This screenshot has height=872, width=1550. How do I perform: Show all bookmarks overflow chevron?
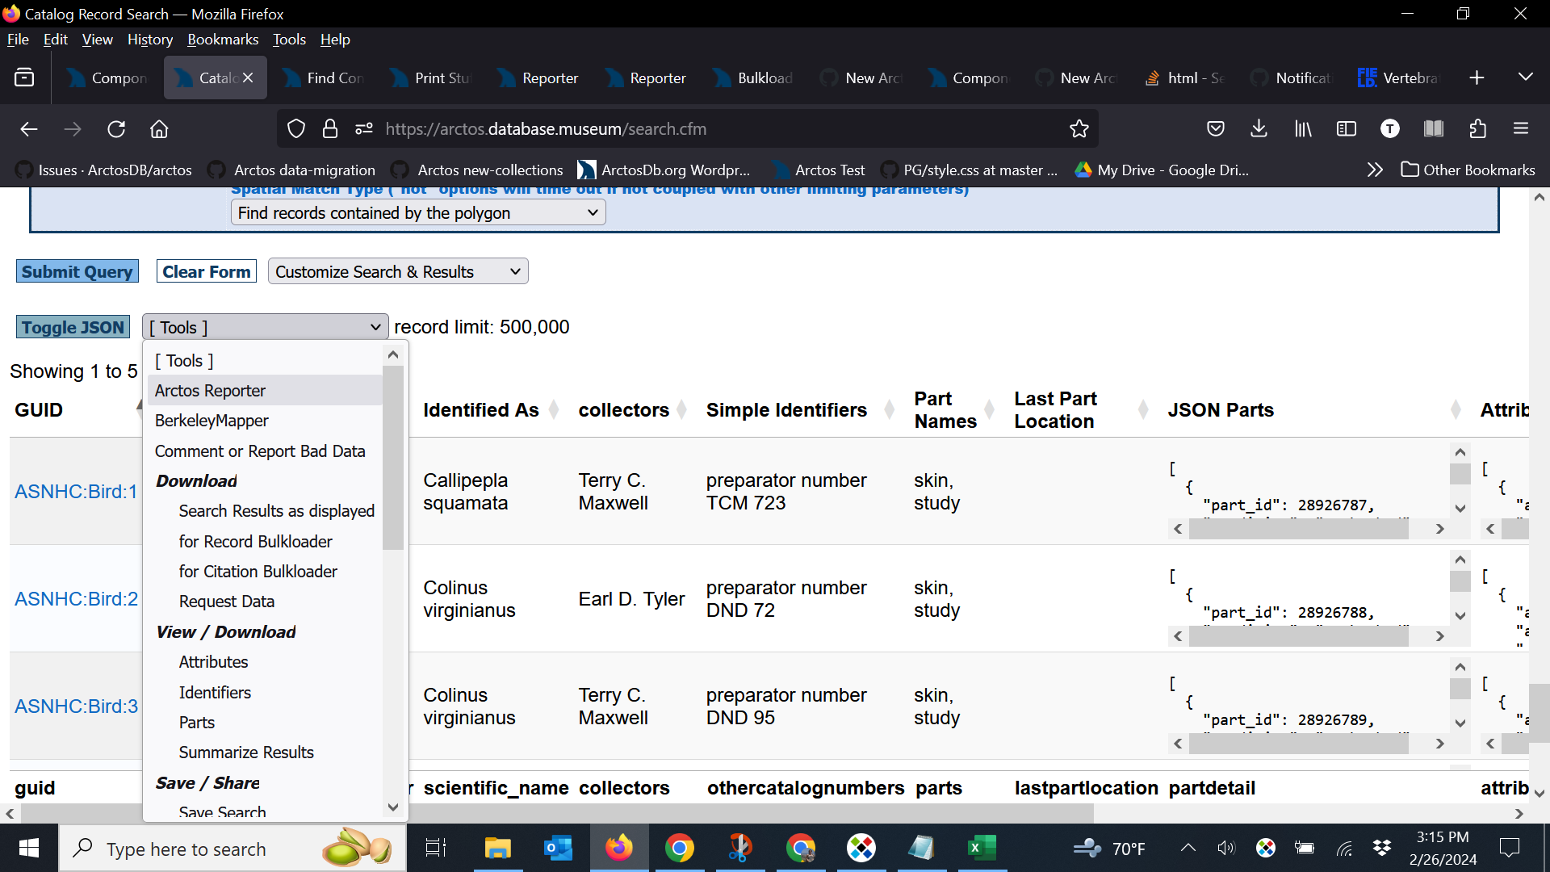coord(1374,170)
